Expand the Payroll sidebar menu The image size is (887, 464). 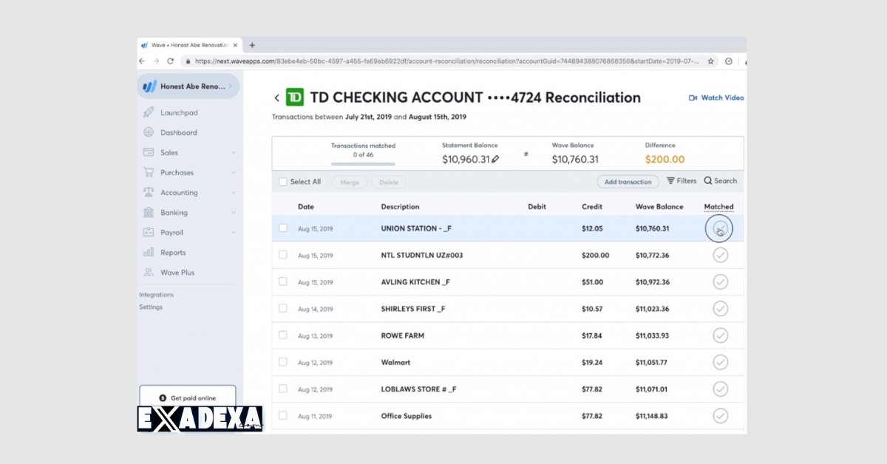171,232
